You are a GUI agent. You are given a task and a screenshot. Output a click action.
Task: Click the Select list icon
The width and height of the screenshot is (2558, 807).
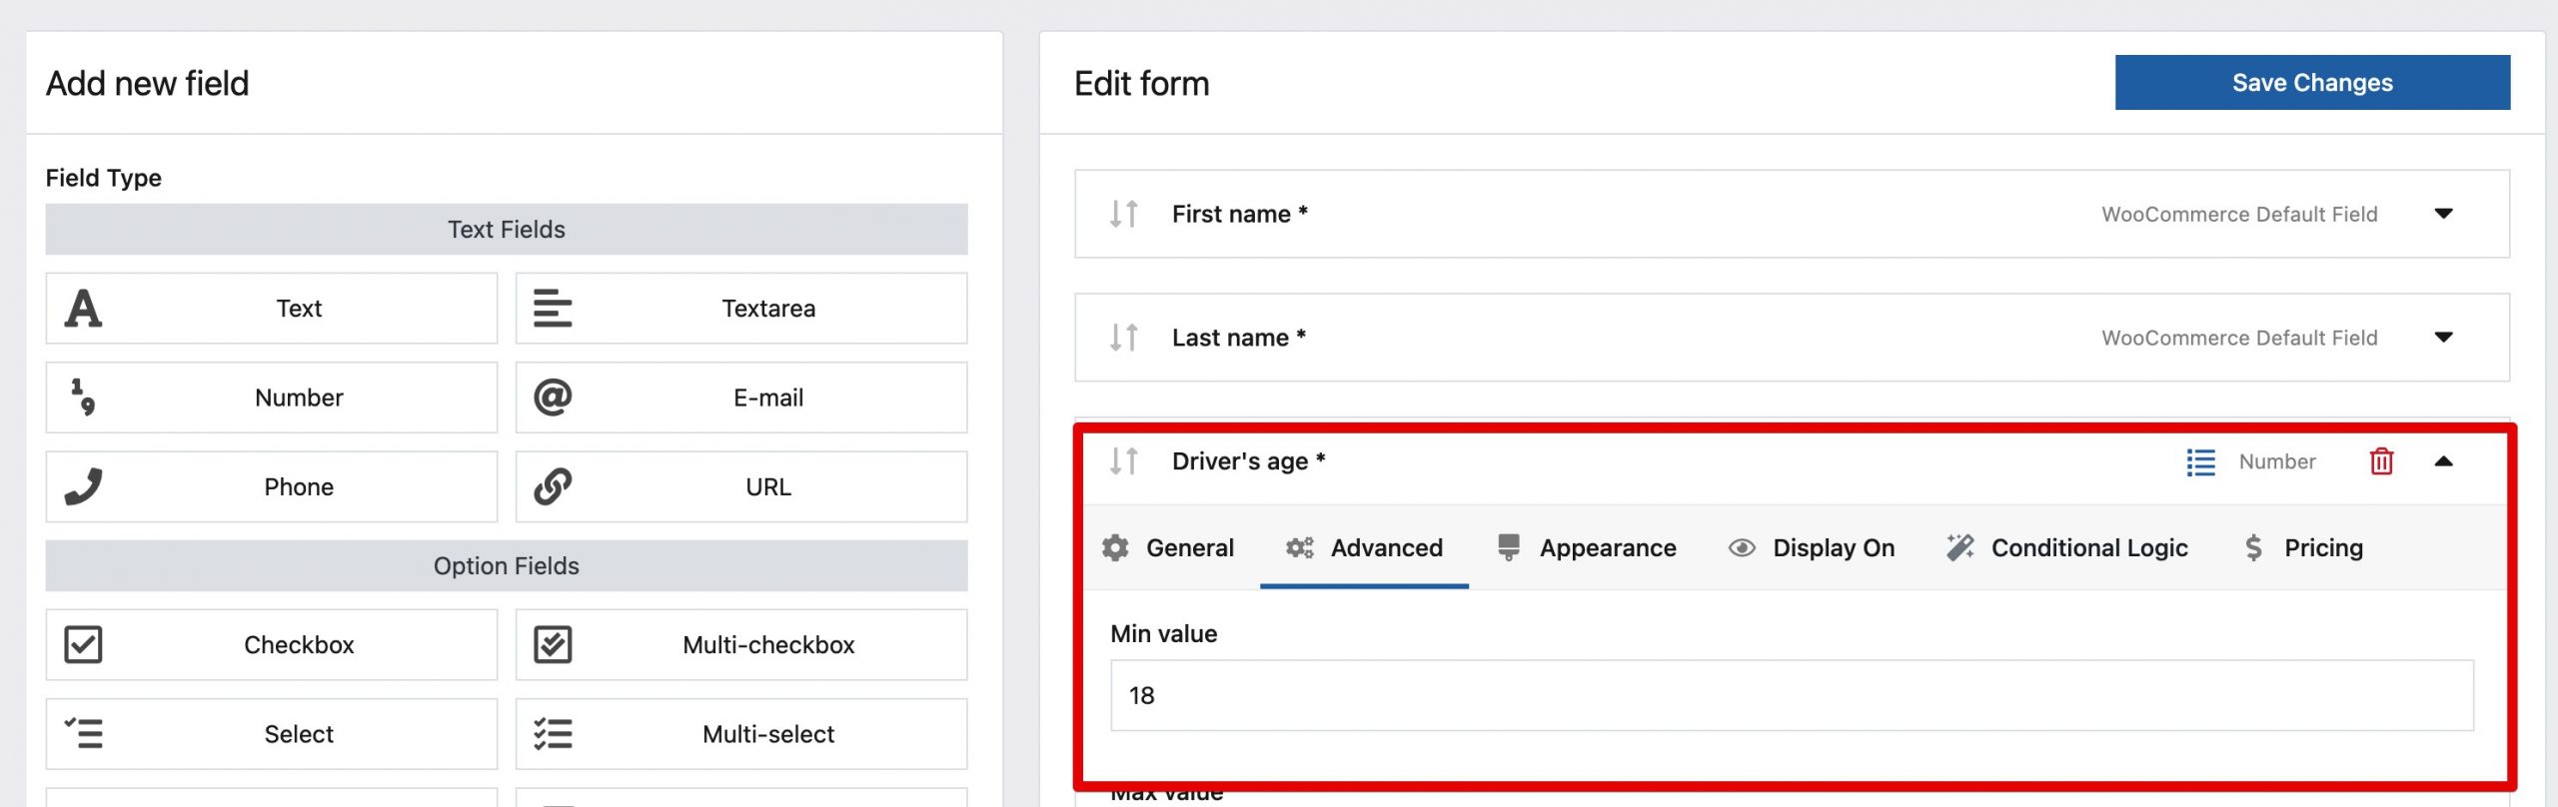pyautogui.click(x=83, y=734)
